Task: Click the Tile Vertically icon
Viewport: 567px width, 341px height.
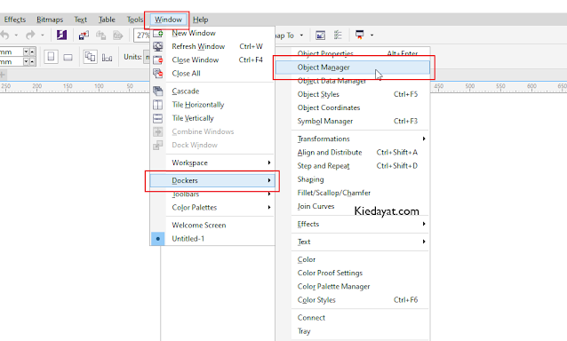Action: tap(158, 118)
